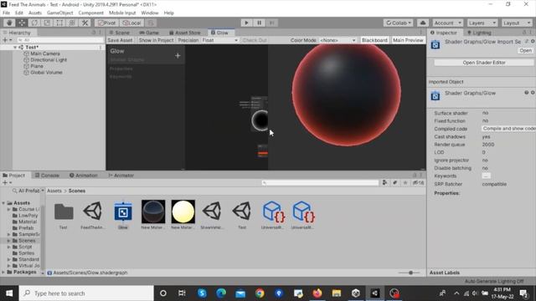This screenshot has height=301, width=536.
Task: Click Open Shader Editor button
Action: pos(484,63)
